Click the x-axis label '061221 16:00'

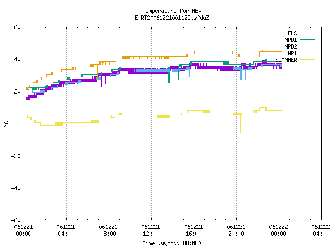click(193, 230)
